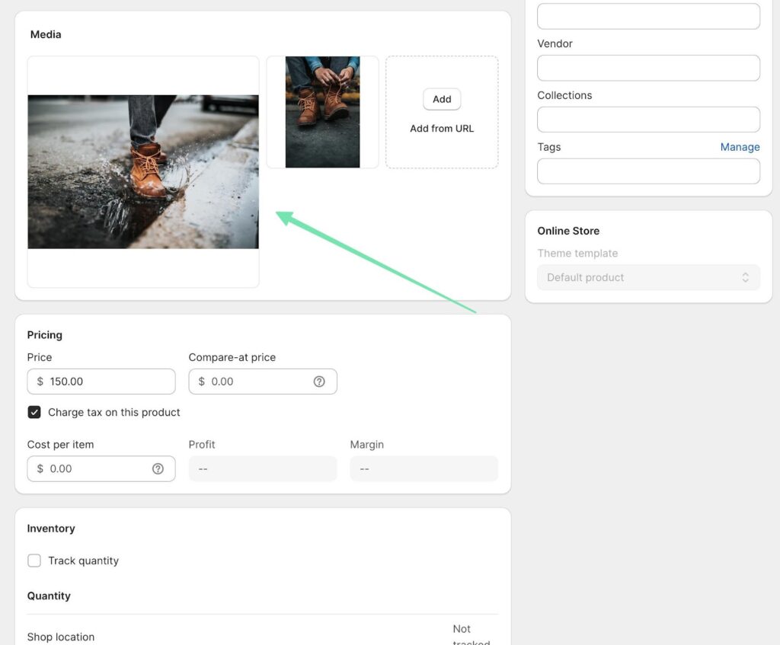Uncheck Charge tax on this product
Image resolution: width=780 pixels, height=645 pixels.
tap(34, 413)
